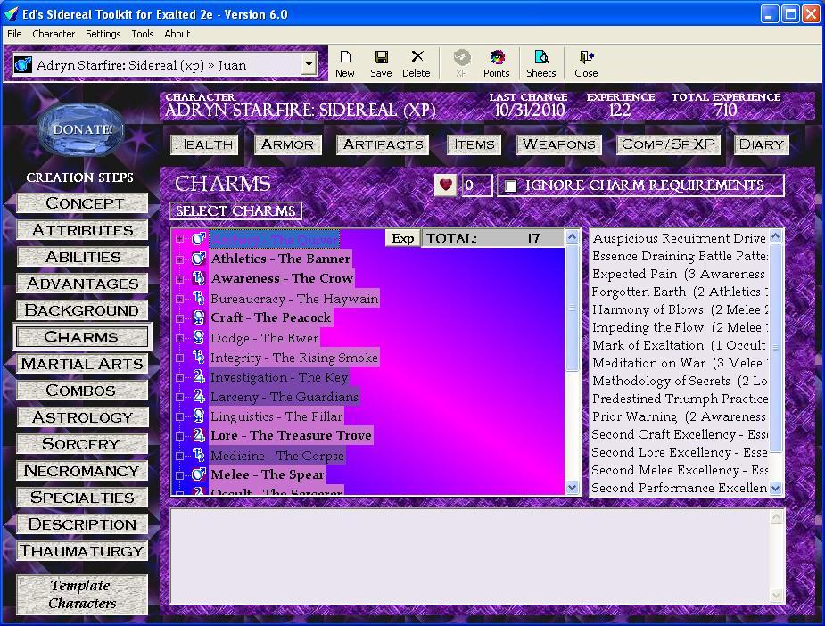825x626 pixels.
Task: Expand the Awareness - The Crow node
Action: click(x=180, y=279)
